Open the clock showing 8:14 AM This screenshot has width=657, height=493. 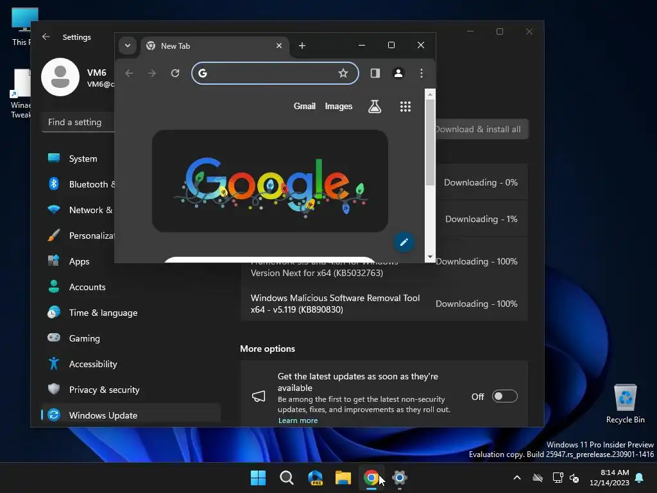[x=610, y=478]
